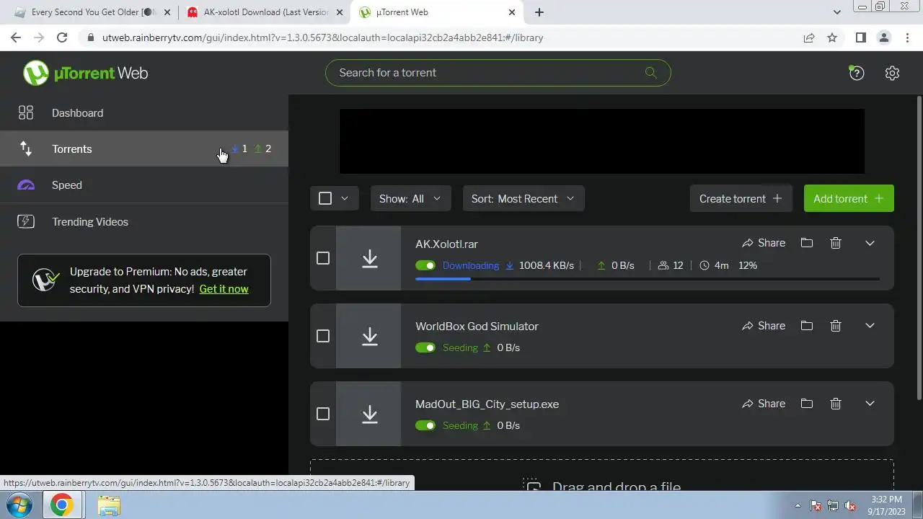The width and height of the screenshot is (923, 519).
Task: Select the MadOut_BIG_City_setup.exe checkbox
Action: (323, 414)
